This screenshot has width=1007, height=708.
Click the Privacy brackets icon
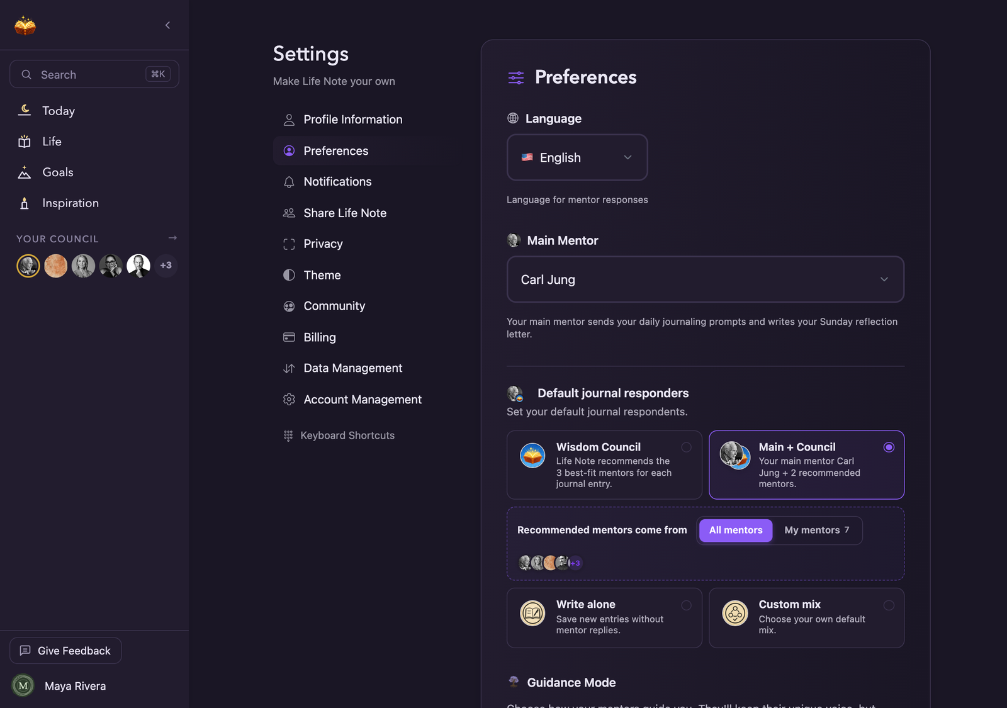pyautogui.click(x=289, y=244)
